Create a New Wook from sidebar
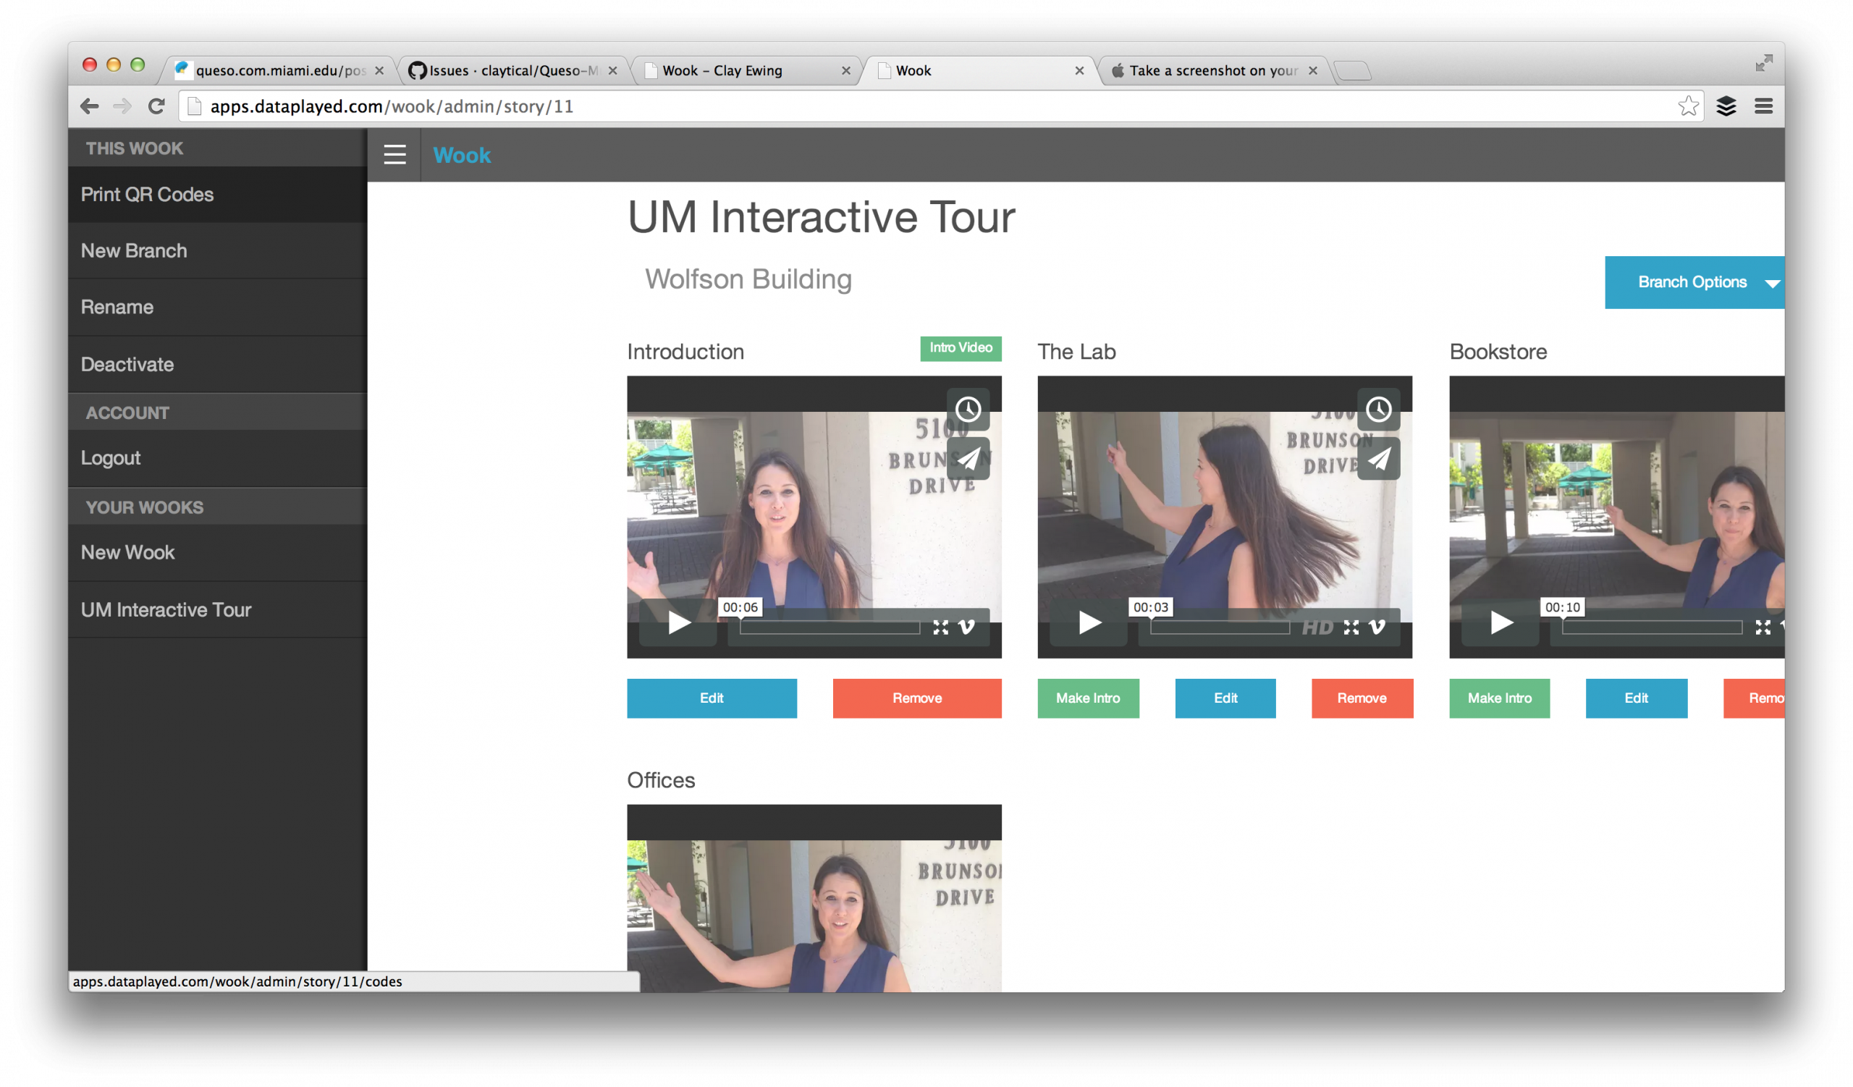This screenshot has height=1087, width=1853. tap(218, 553)
